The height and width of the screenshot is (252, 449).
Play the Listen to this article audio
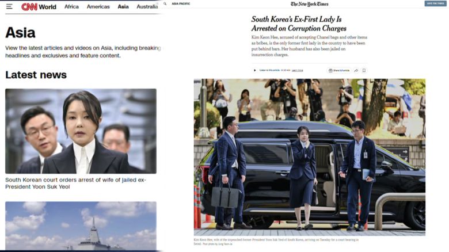point(254,70)
